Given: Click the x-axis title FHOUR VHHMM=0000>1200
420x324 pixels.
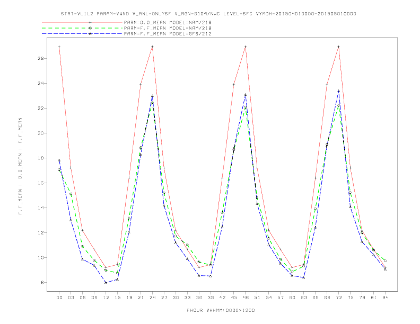Looking at the screenshot, I should coord(221,310).
